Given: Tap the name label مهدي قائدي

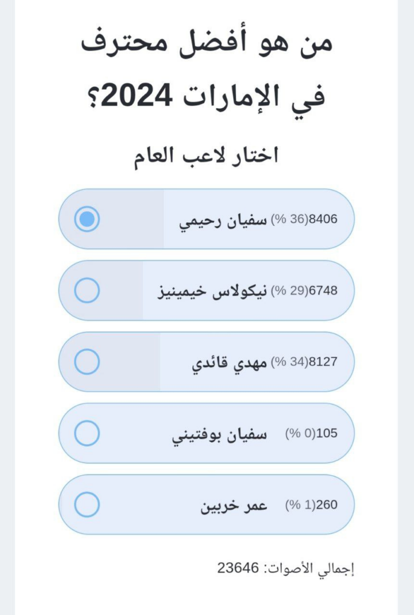Looking at the screenshot, I should click(x=229, y=363).
